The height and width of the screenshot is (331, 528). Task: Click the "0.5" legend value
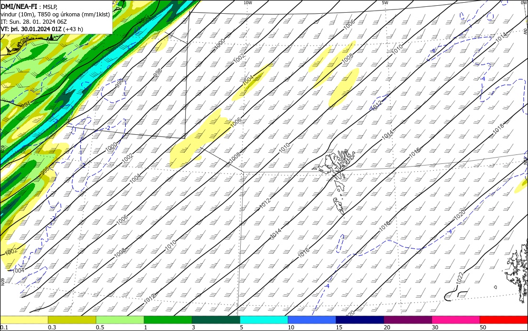click(100, 327)
